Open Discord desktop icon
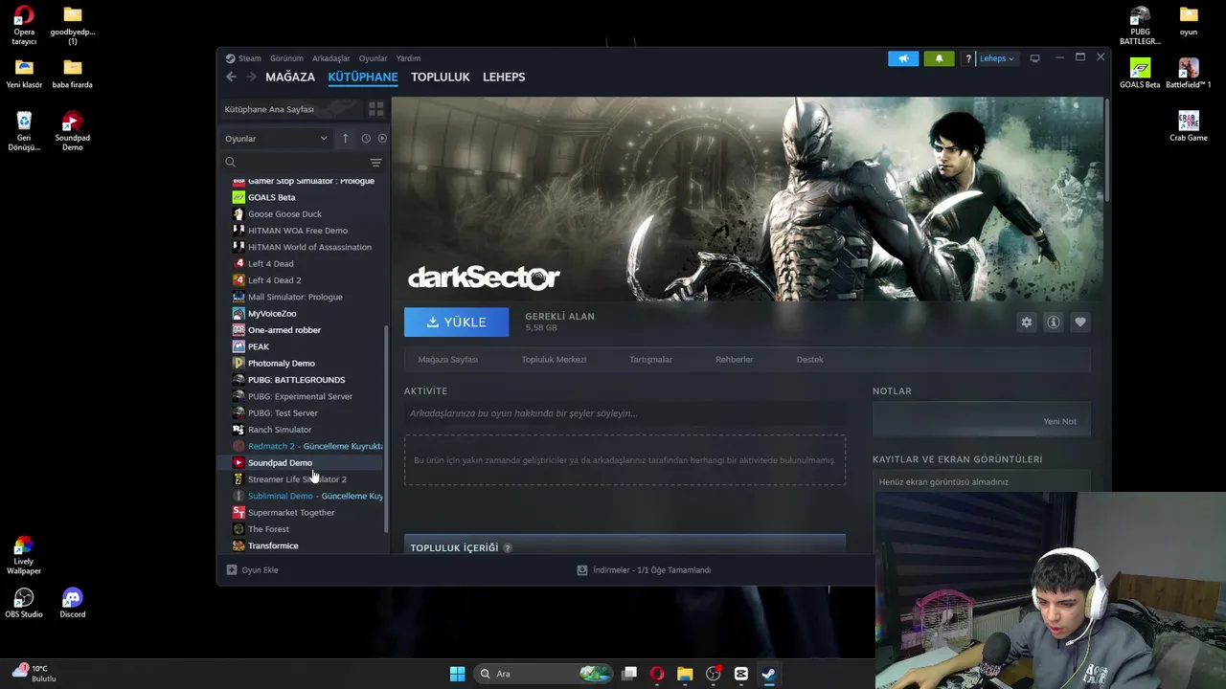This screenshot has width=1226, height=689. coord(72,603)
